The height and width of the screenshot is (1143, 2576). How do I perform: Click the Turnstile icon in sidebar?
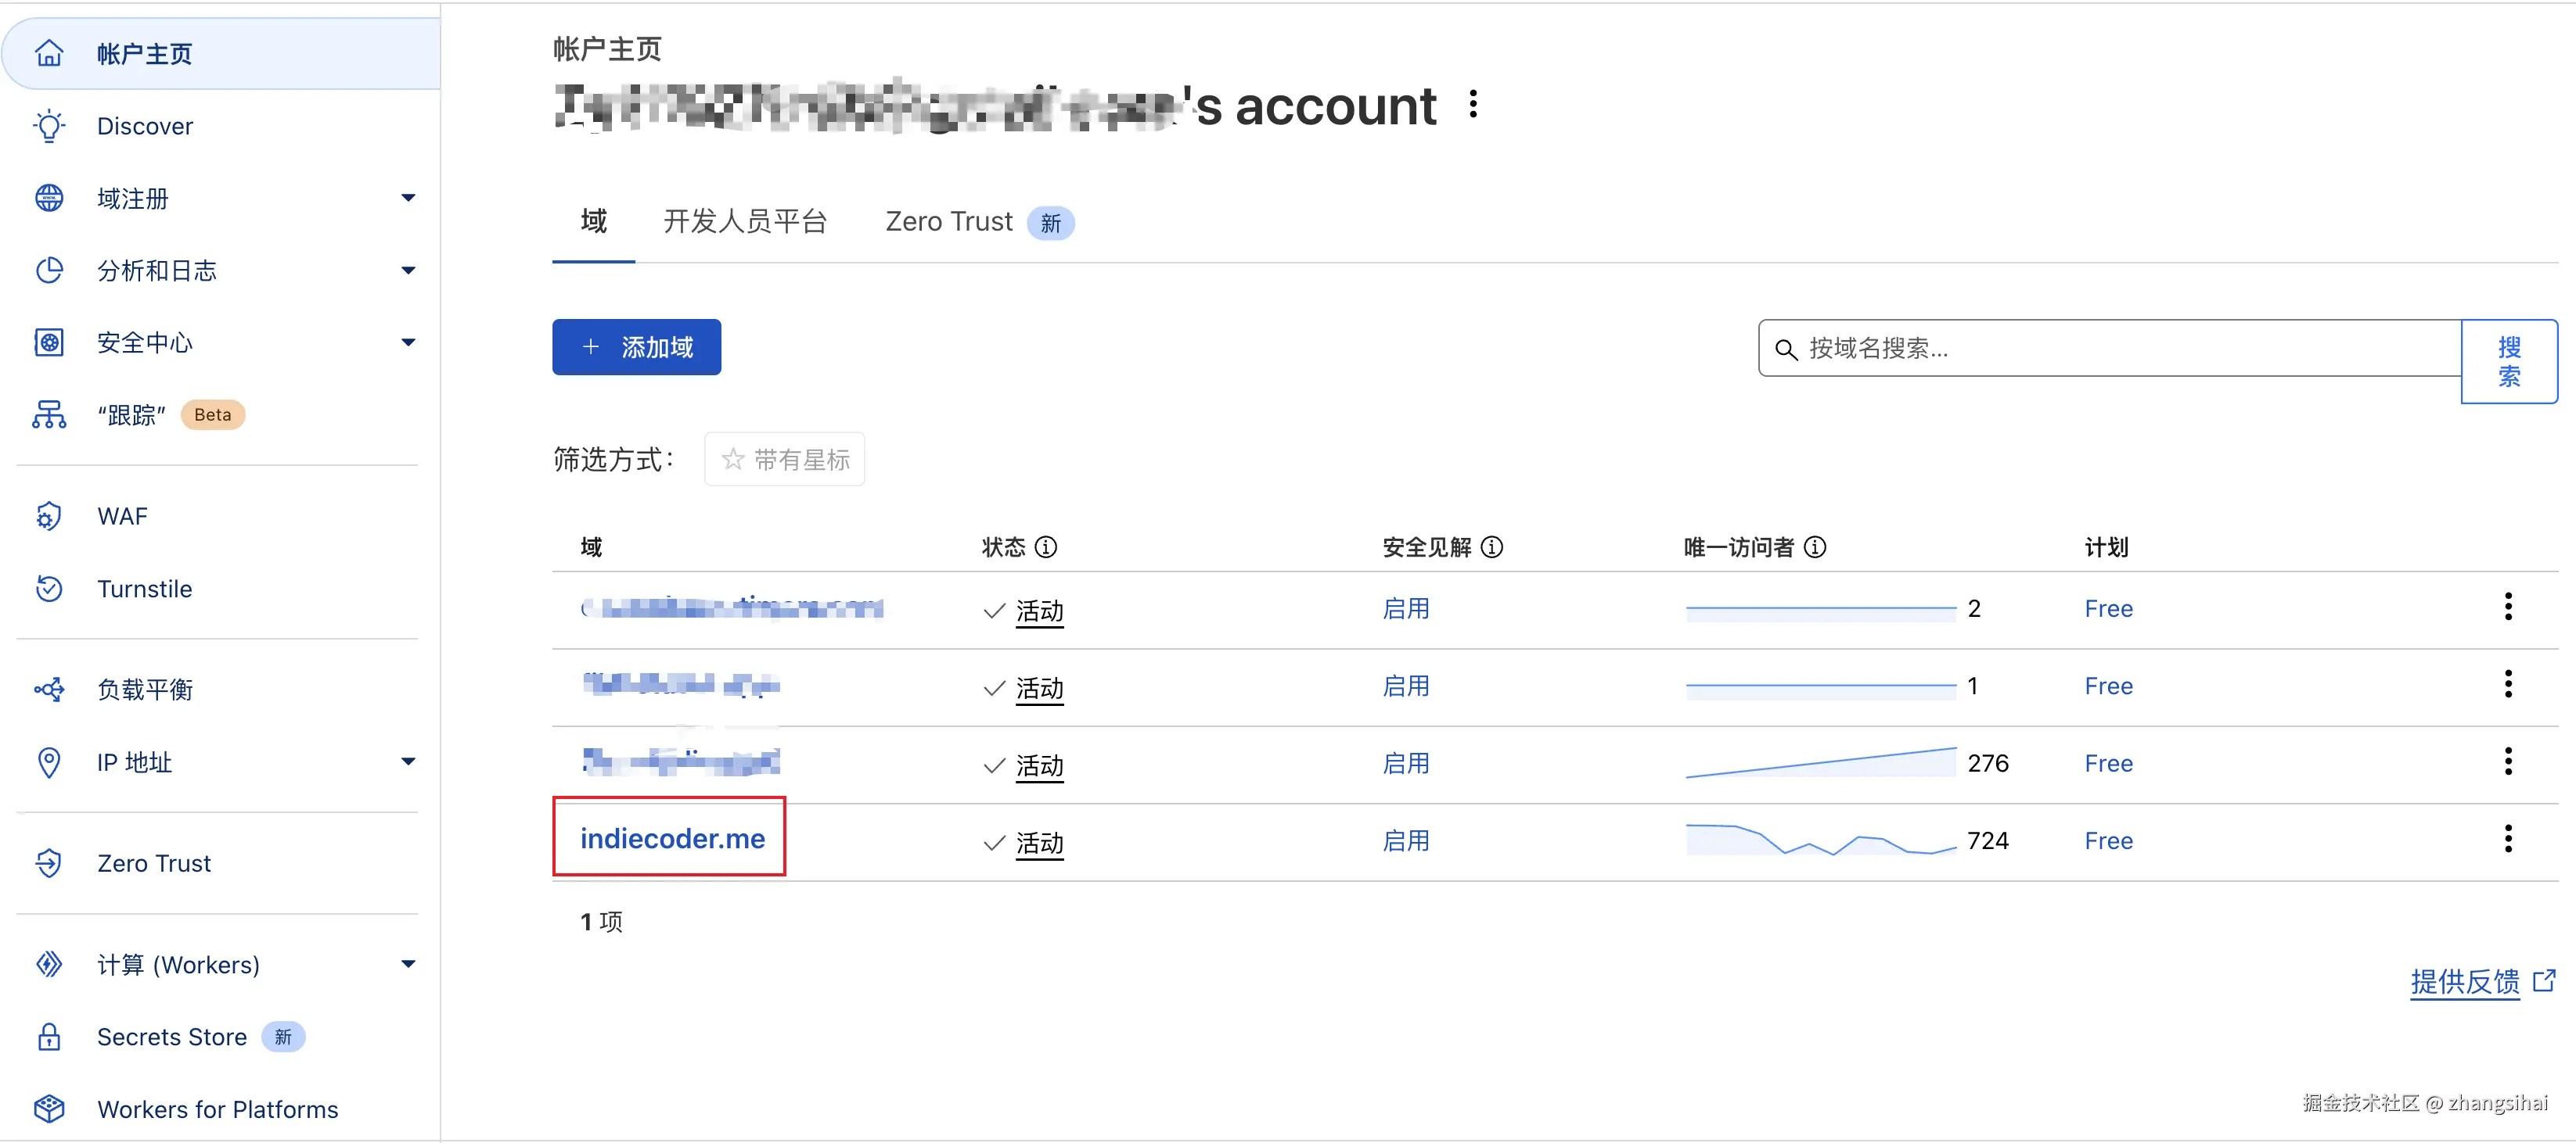pyautogui.click(x=48, y=589)
